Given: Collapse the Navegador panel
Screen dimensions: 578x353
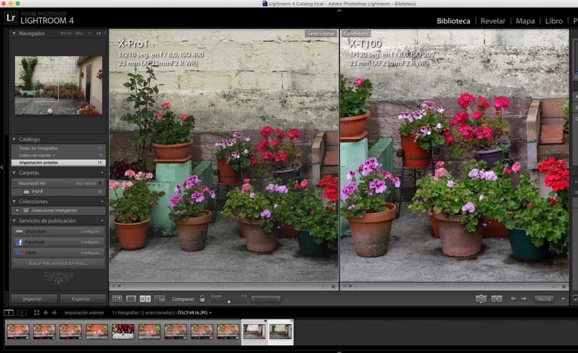Looking at the screenshot, I should coord(14,33).
